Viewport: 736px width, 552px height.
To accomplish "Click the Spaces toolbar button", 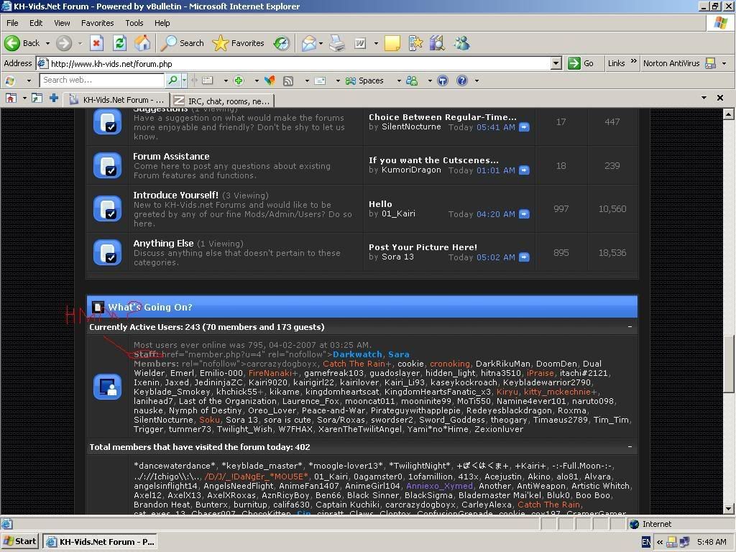I will point(364,80).
